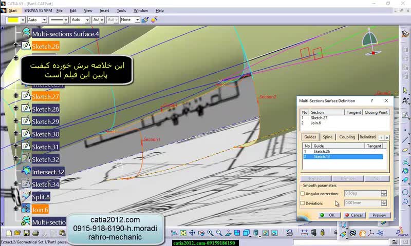
Task: Select the Plane tool on right toolbar
Action: coord(405,150)
